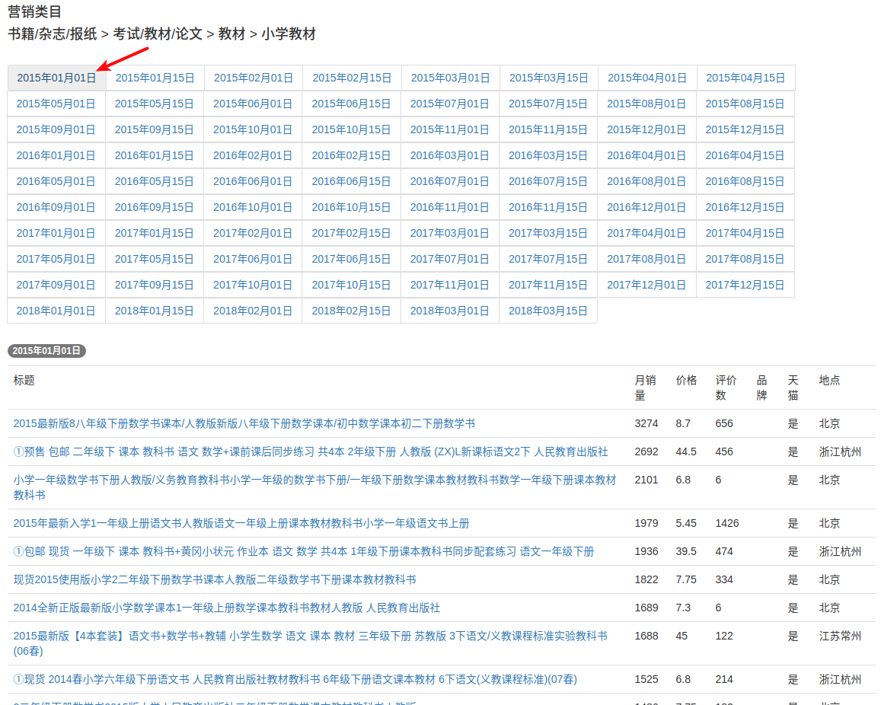Open the ①包邮 现货 一年级下 课本 link

[303, 551]
